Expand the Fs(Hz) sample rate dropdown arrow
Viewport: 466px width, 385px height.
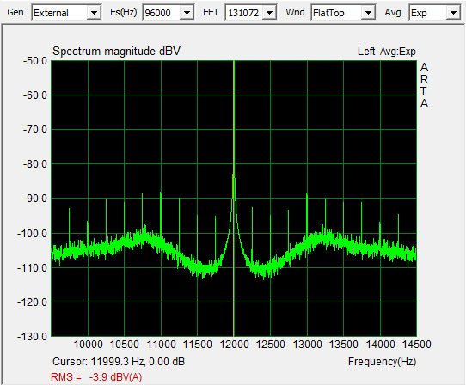click(187, 13)
